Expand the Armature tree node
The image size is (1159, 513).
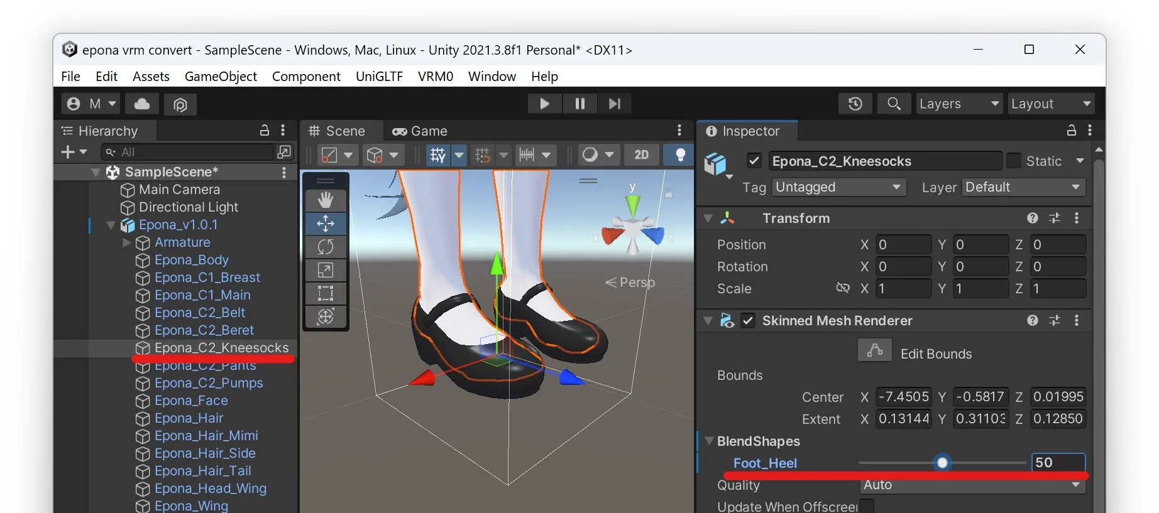coord(126,242)
